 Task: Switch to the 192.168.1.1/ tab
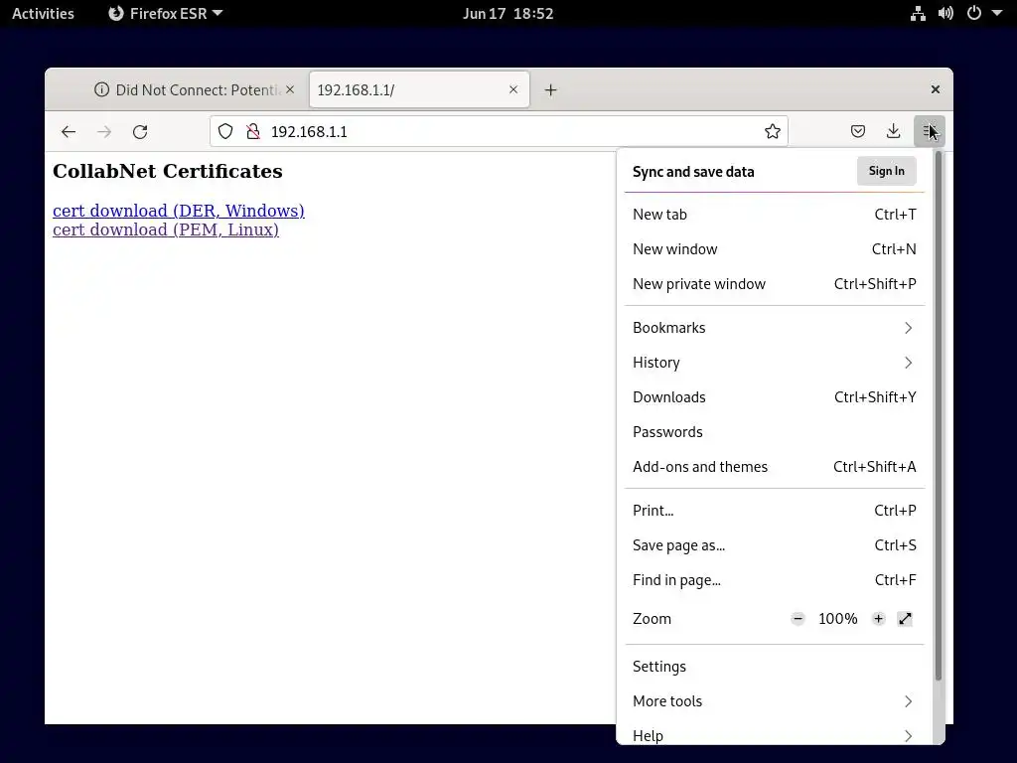coord(419,89)
